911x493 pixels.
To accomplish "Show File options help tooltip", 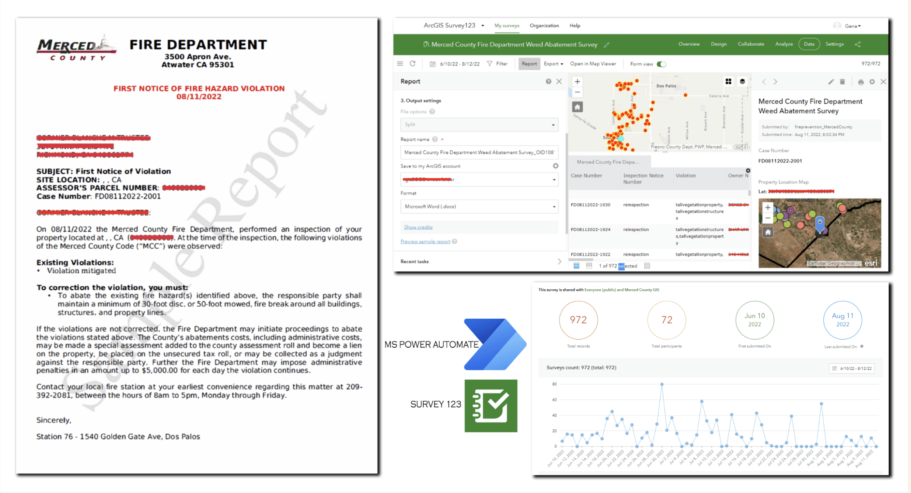I will tap(432, 112).
